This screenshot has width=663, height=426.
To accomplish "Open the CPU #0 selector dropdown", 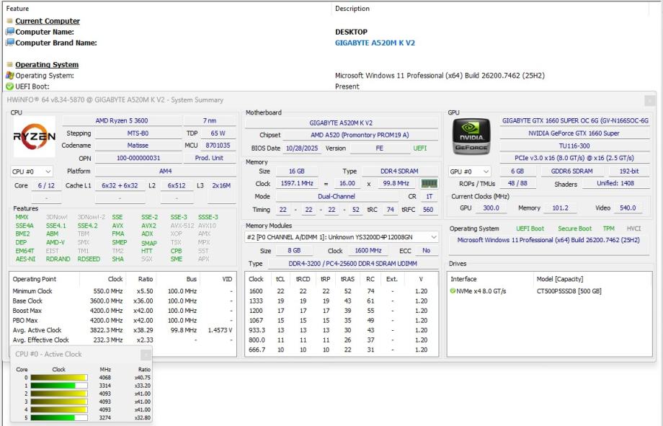I will (x=32, y=172).
